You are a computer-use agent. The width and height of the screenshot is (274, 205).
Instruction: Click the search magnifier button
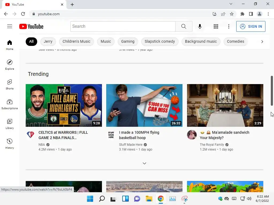(184, 26)
